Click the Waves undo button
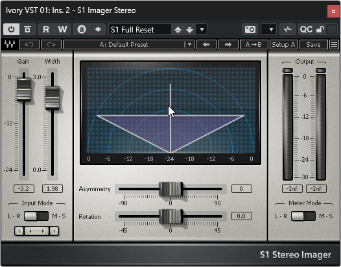Viewport: 341px width, 267px height. point(29,44)
